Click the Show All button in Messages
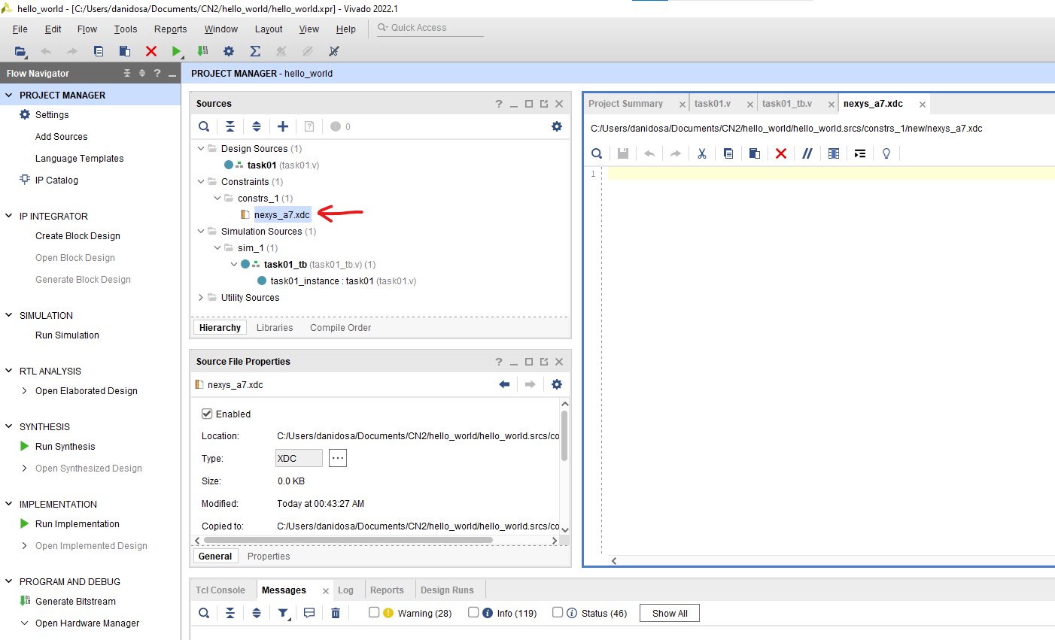1055x640 pixels. [670, 613]
